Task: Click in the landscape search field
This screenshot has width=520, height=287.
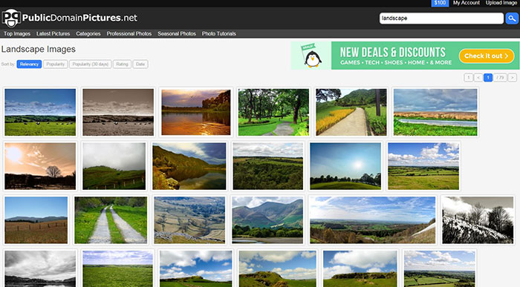Action: tap(441, 19)
